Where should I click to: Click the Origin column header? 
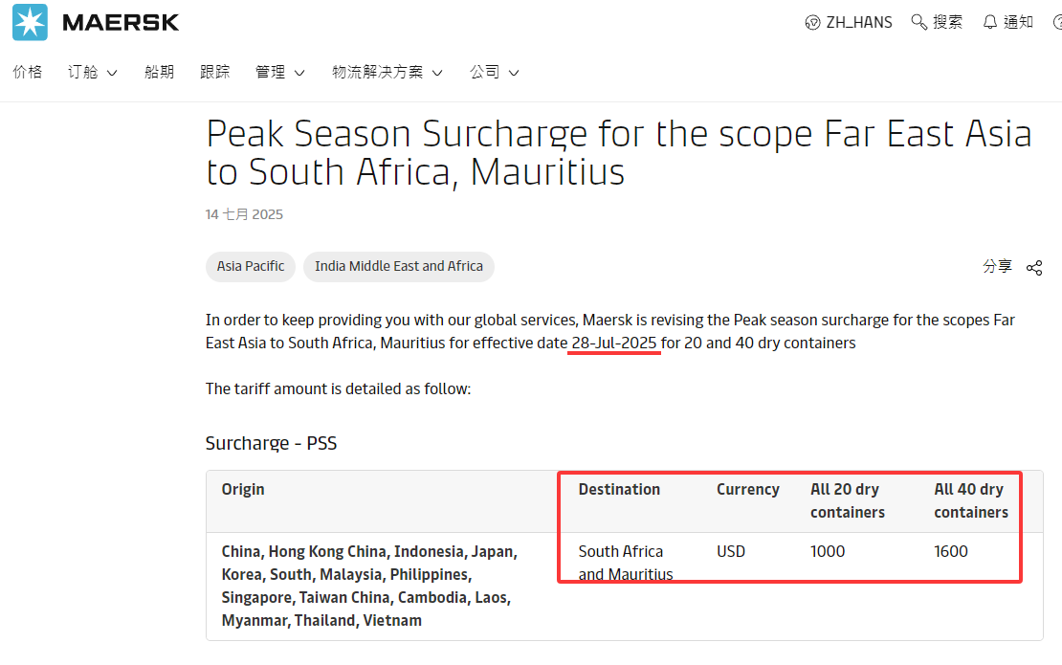click(243, 490)
